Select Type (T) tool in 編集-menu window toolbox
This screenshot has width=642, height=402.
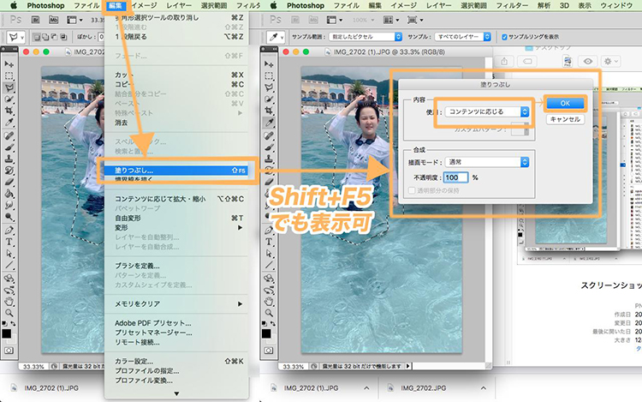(9, 242)
